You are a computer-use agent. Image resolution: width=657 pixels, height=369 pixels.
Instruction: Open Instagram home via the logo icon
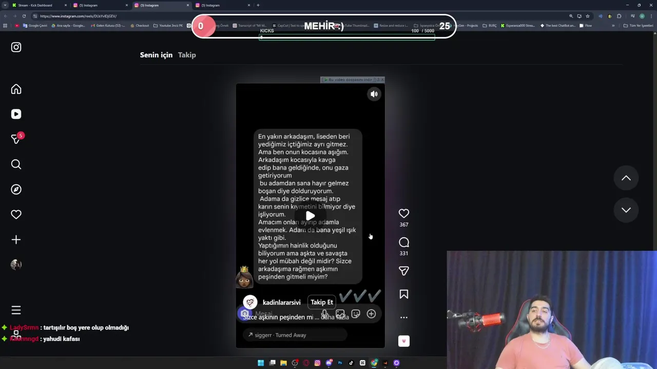16,47
